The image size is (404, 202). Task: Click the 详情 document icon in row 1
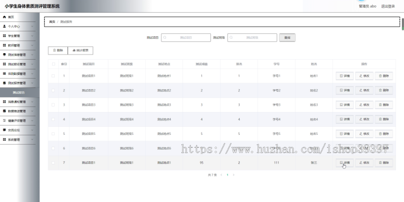pyautogui.click(x=342, y=76)
